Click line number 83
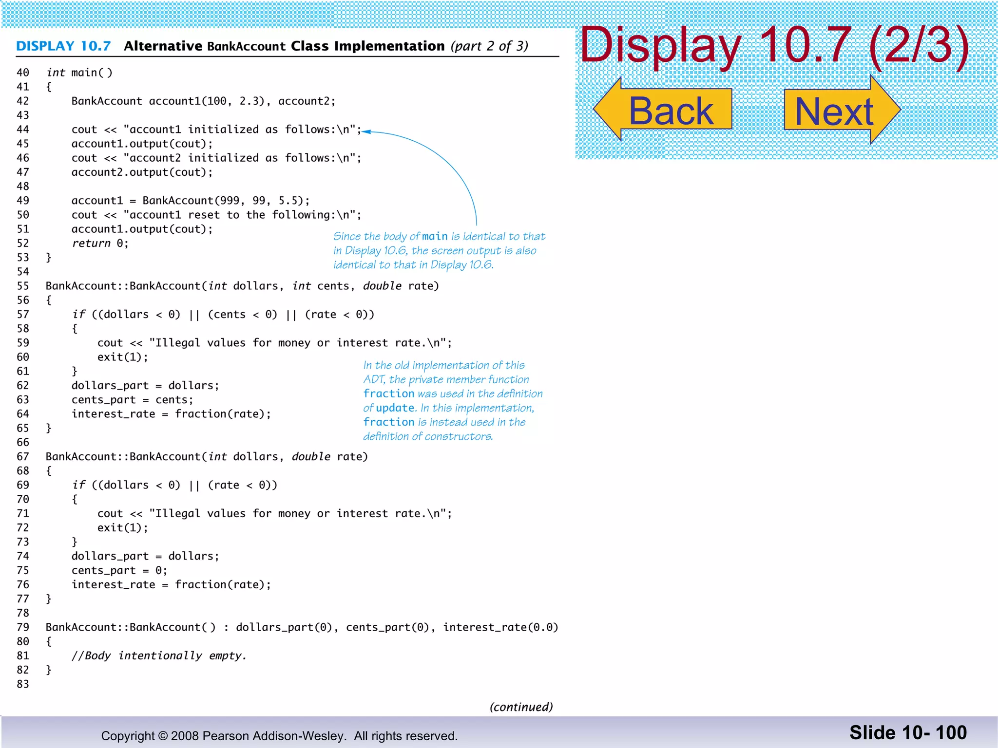 pyautogui.click(x=23, y=684)
